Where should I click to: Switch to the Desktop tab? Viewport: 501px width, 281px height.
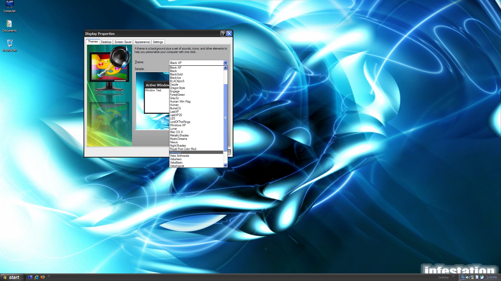pyautogui.click(x=106, y=42)
